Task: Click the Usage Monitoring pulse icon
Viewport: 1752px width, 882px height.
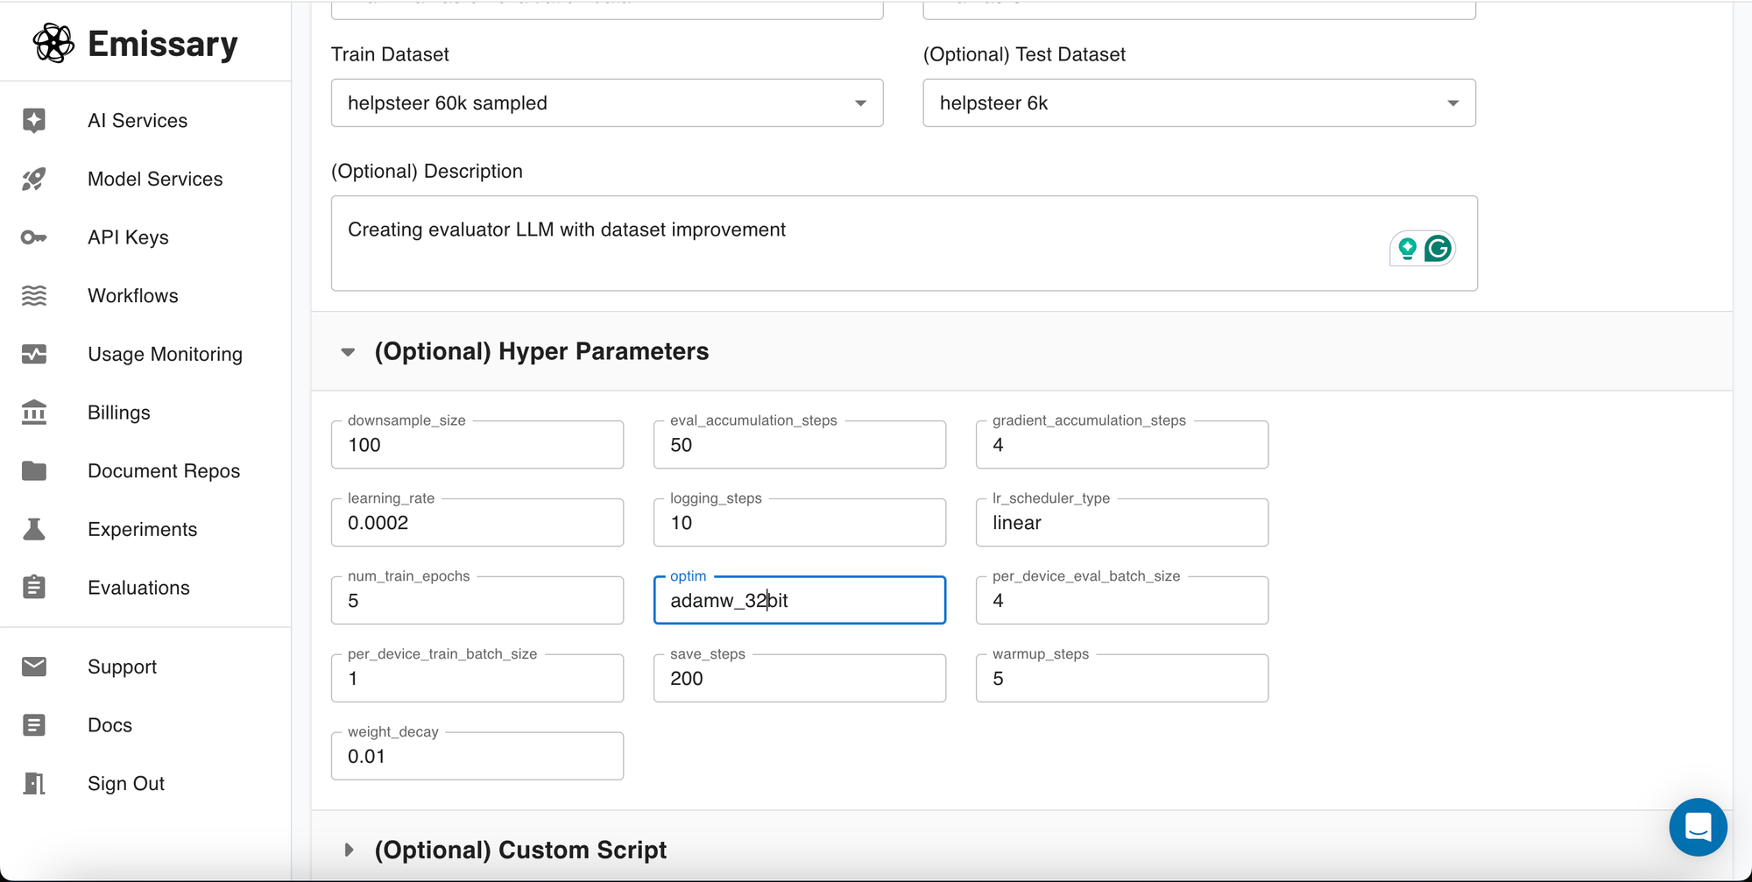Action: pyautogui.click(x=34, y=354)
